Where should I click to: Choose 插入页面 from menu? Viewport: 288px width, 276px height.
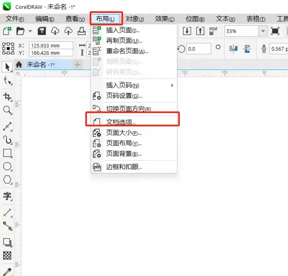click(x=134, y=30)
